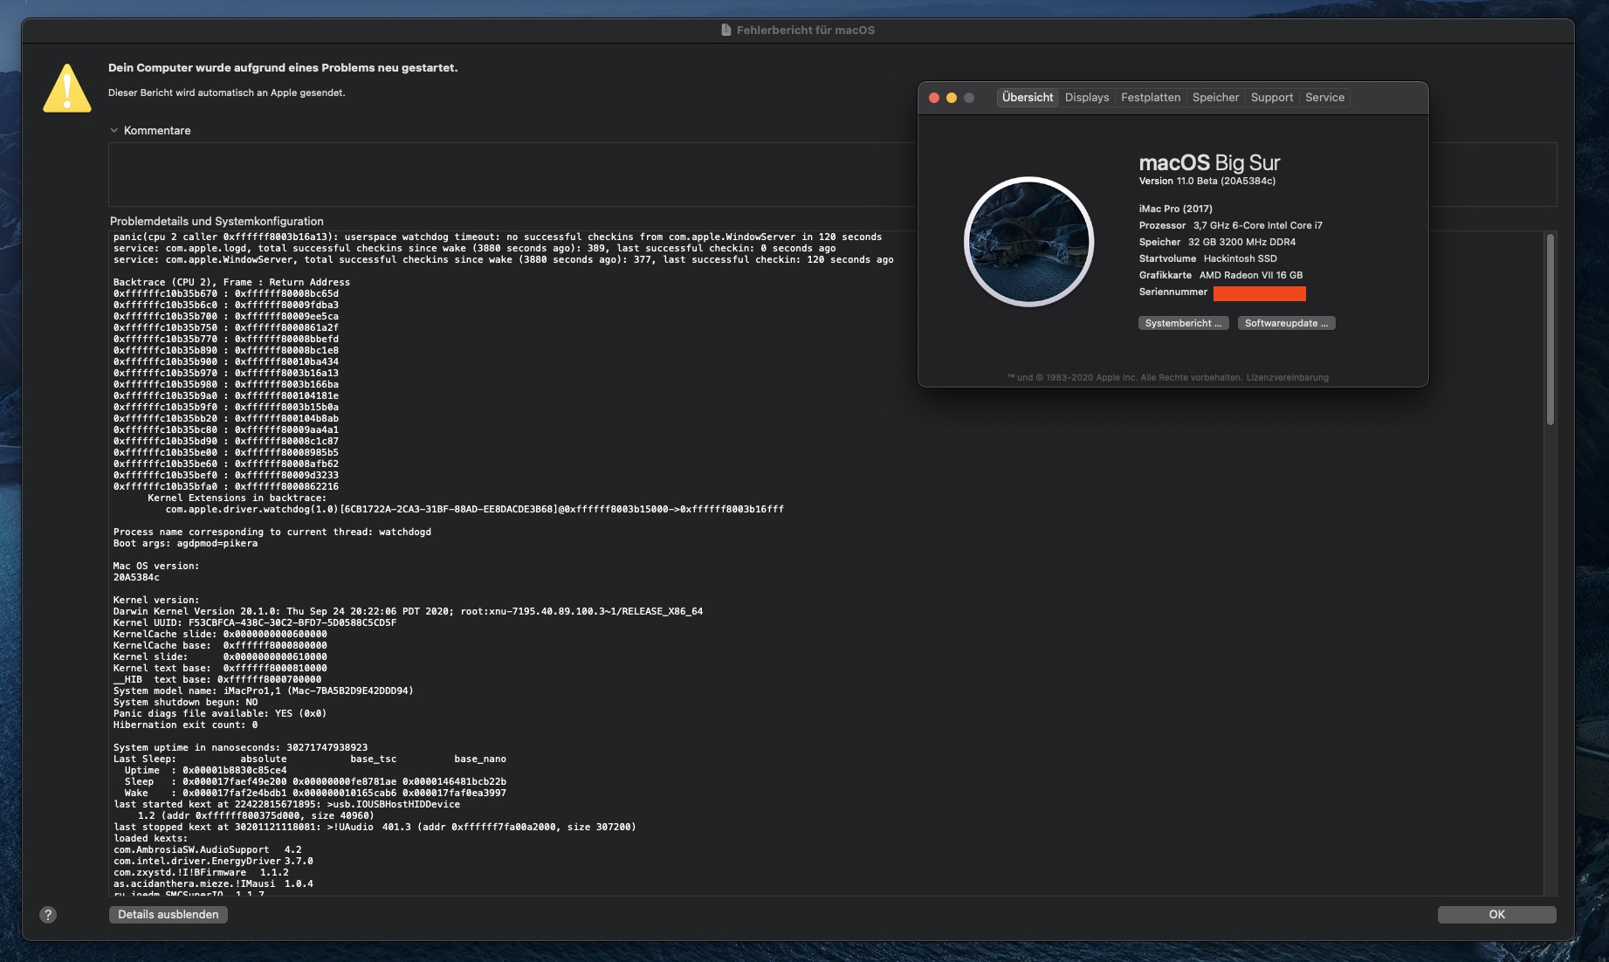
Task: Click 'Kernel UUID' line in report
Action: [x=254, y=622]
